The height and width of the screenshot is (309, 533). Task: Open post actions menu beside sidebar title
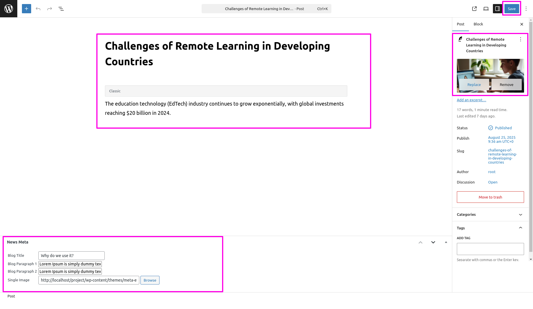[521, 40]
